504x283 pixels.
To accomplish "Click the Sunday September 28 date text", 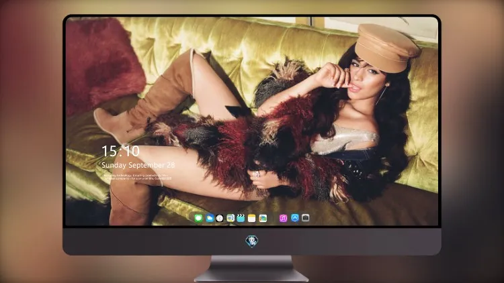I will coord(138,165).
